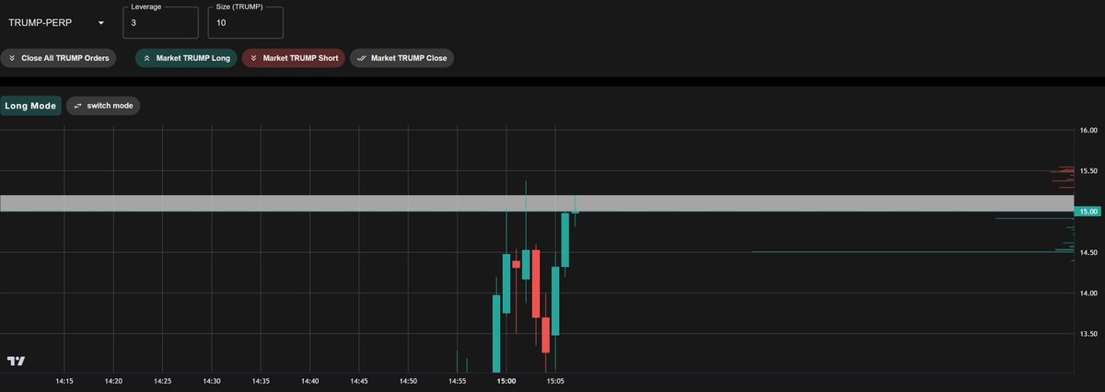Click the current price tag 15.00
Screen dimensions: 1105x392
pyautogui.click(x=1088, y=212)
